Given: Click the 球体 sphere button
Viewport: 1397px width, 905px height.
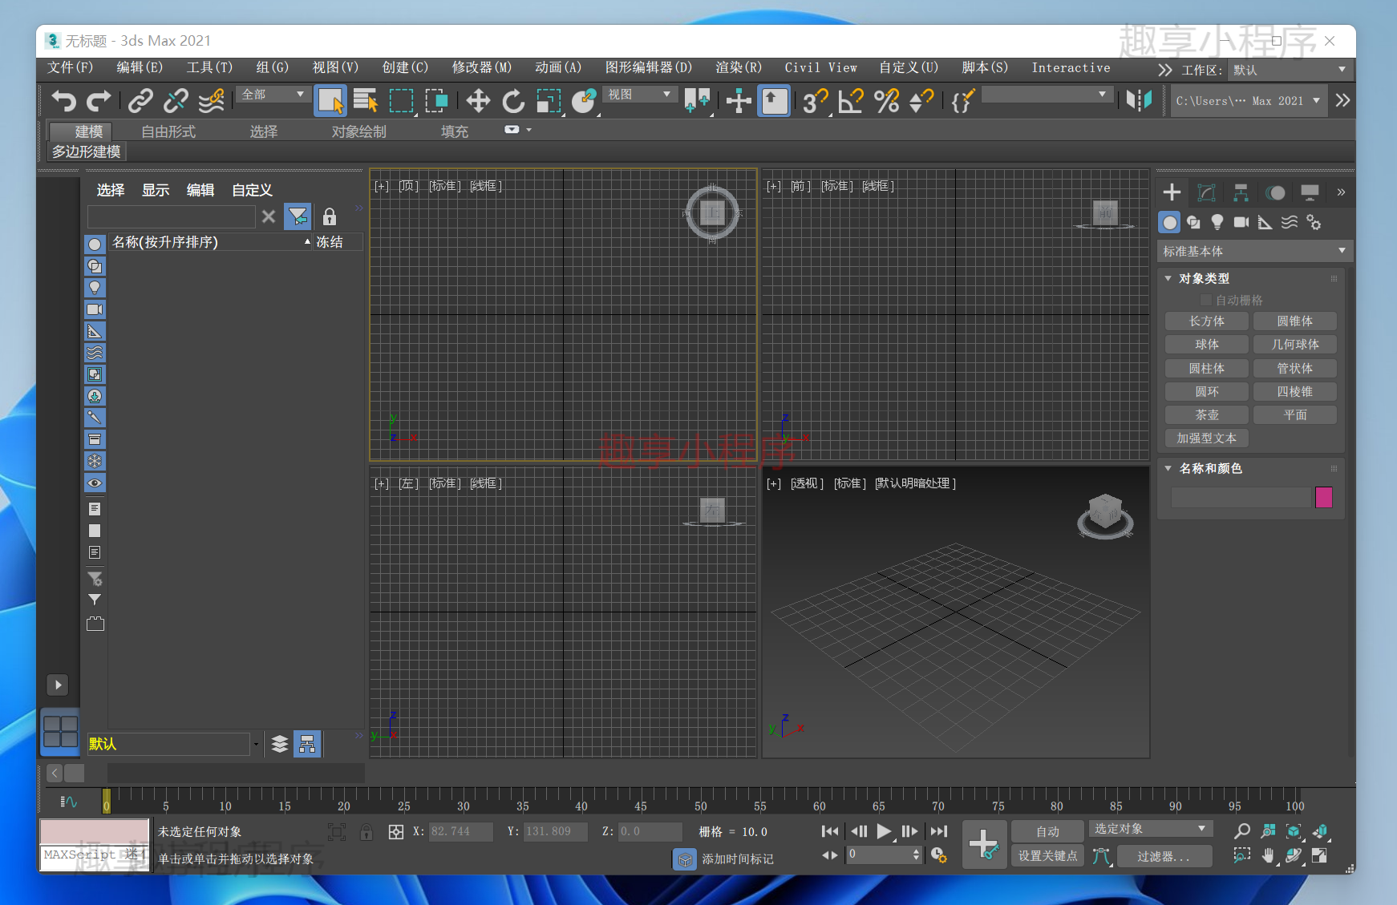Looking at the screenshot, I should (1206, 345).
